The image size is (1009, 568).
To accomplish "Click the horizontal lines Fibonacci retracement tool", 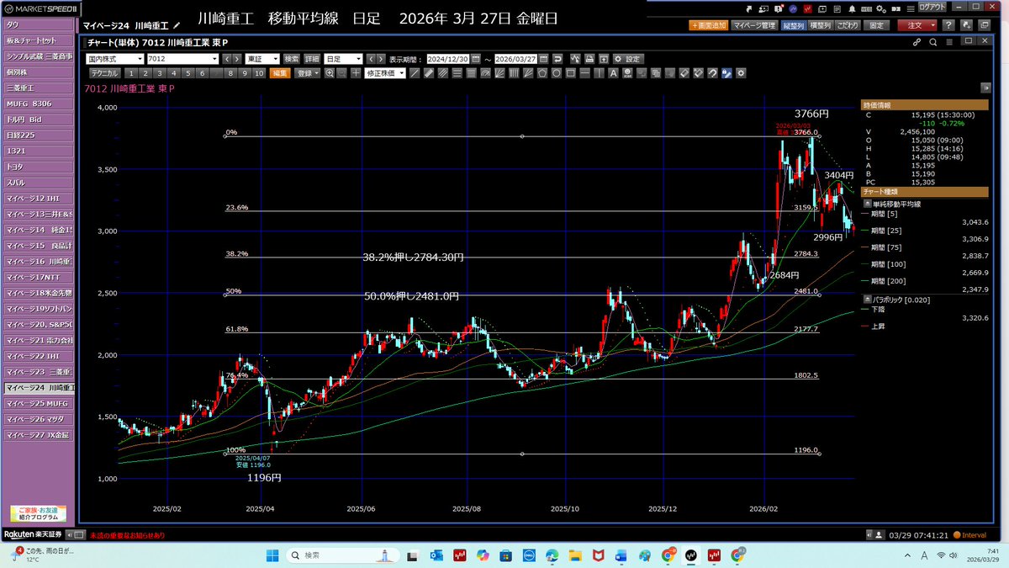I will 471,73.
